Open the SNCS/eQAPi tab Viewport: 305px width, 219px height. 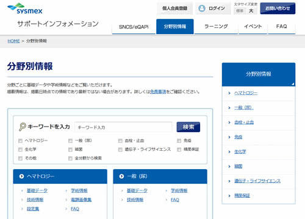134,27
